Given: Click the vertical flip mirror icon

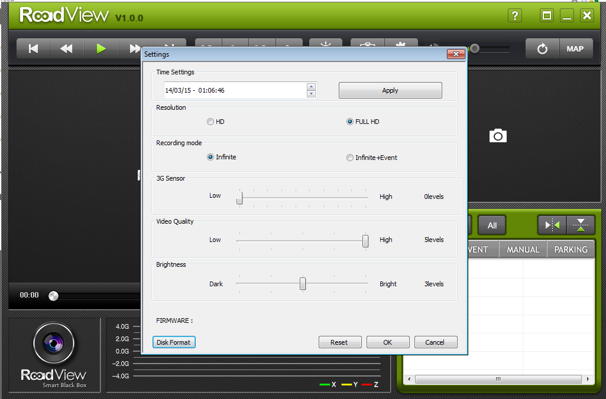Looking at the screenshot, I should pyautogui.click(x=581, y=225).
